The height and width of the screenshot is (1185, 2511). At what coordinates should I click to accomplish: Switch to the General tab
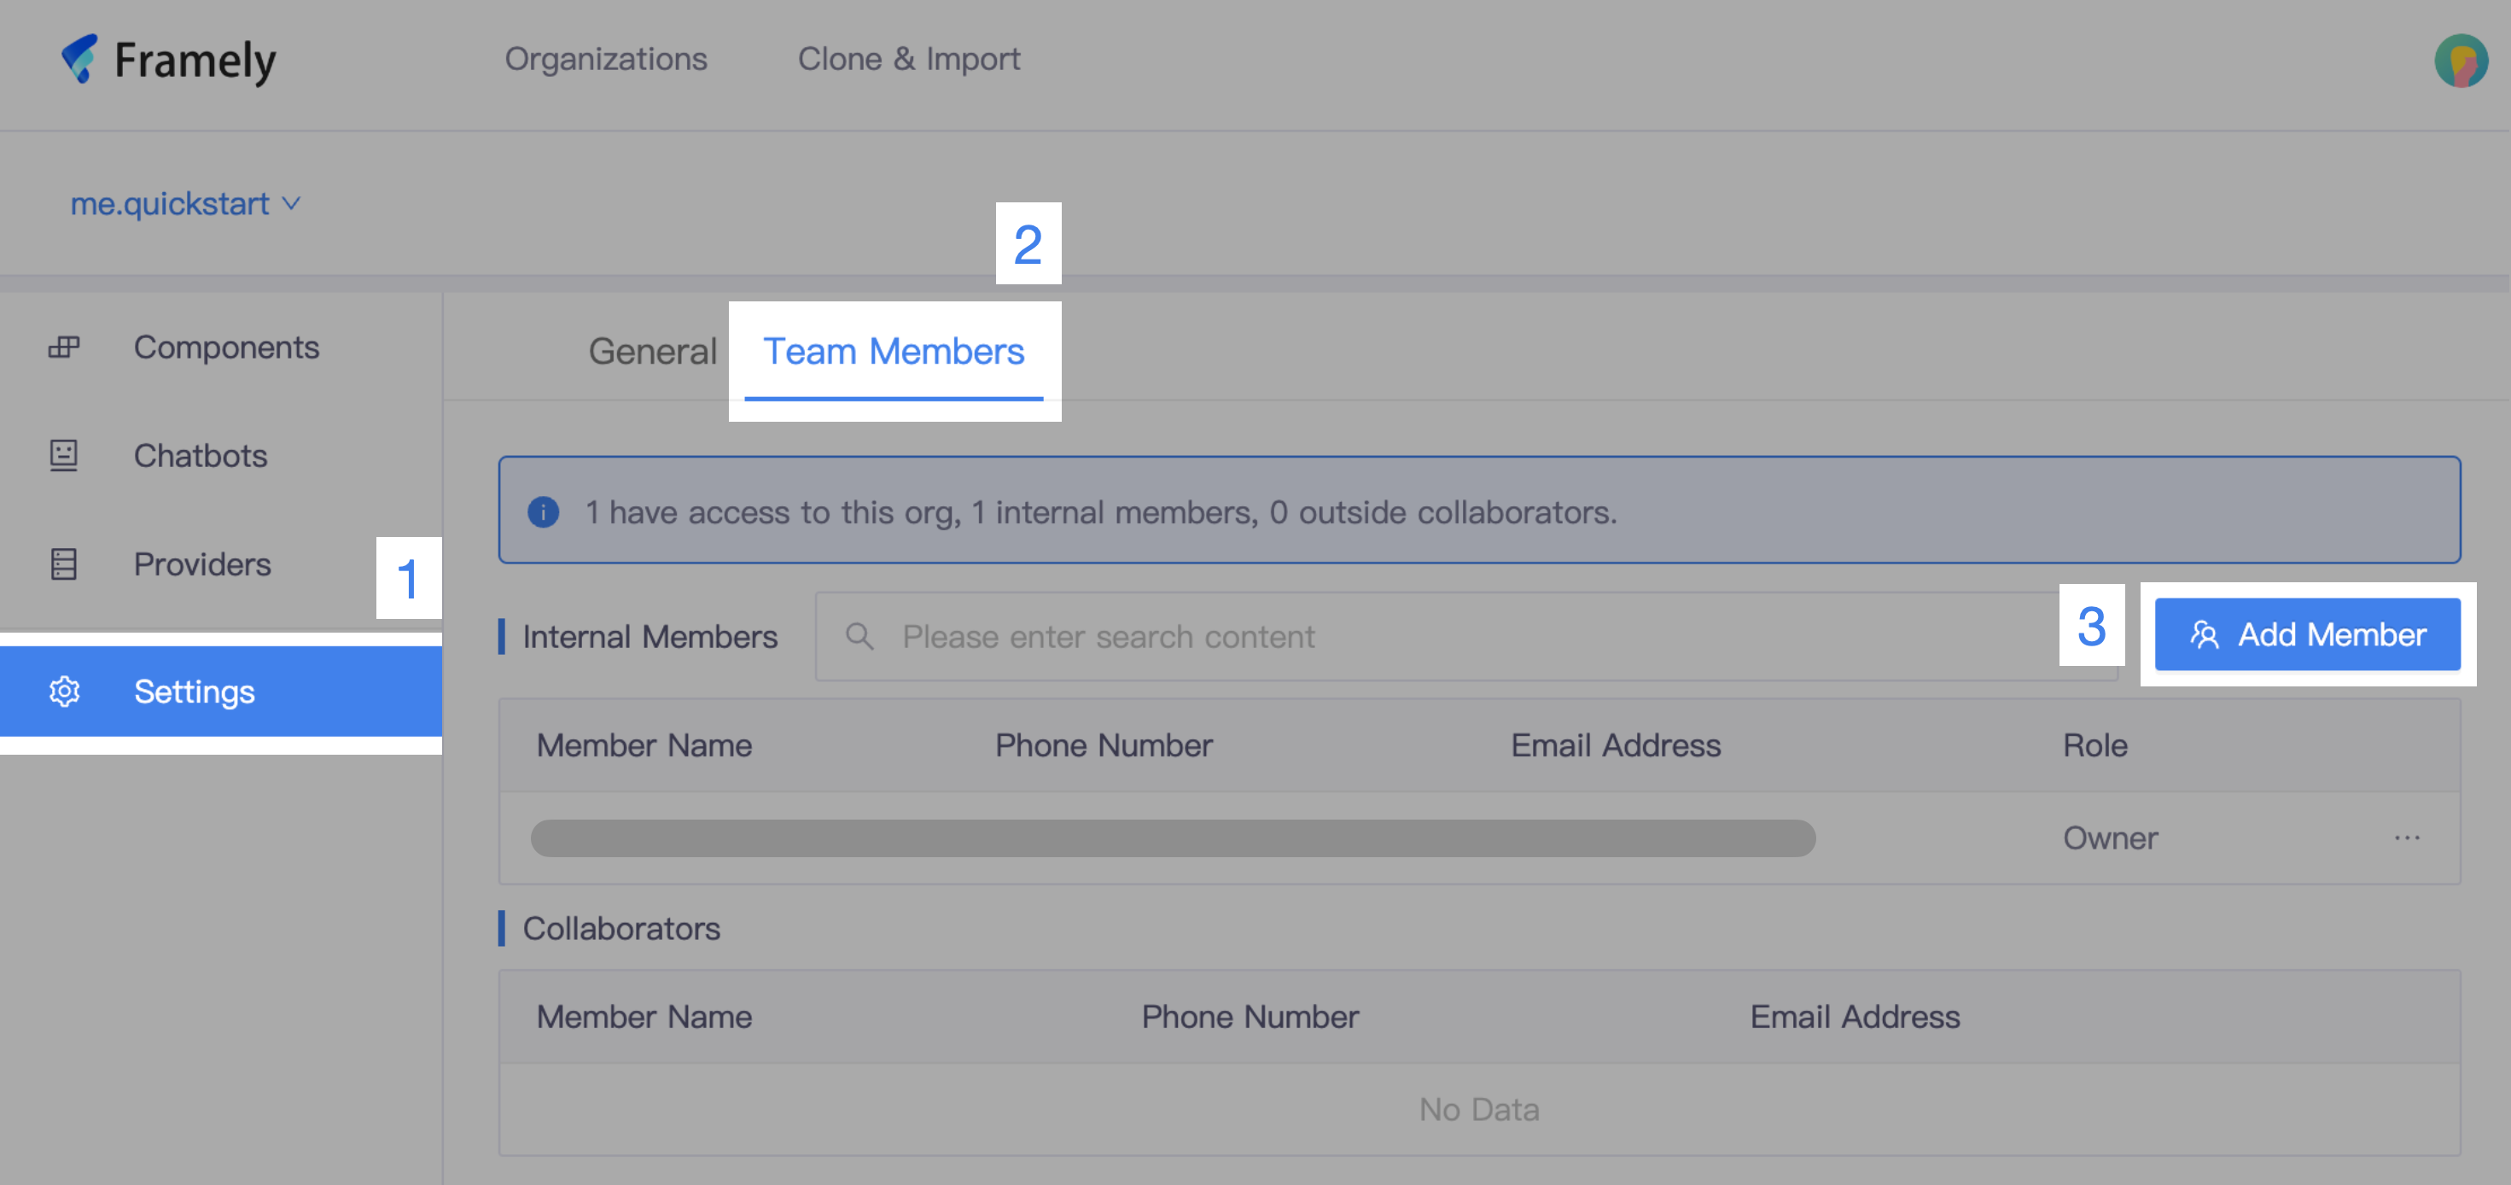(651, 351)
